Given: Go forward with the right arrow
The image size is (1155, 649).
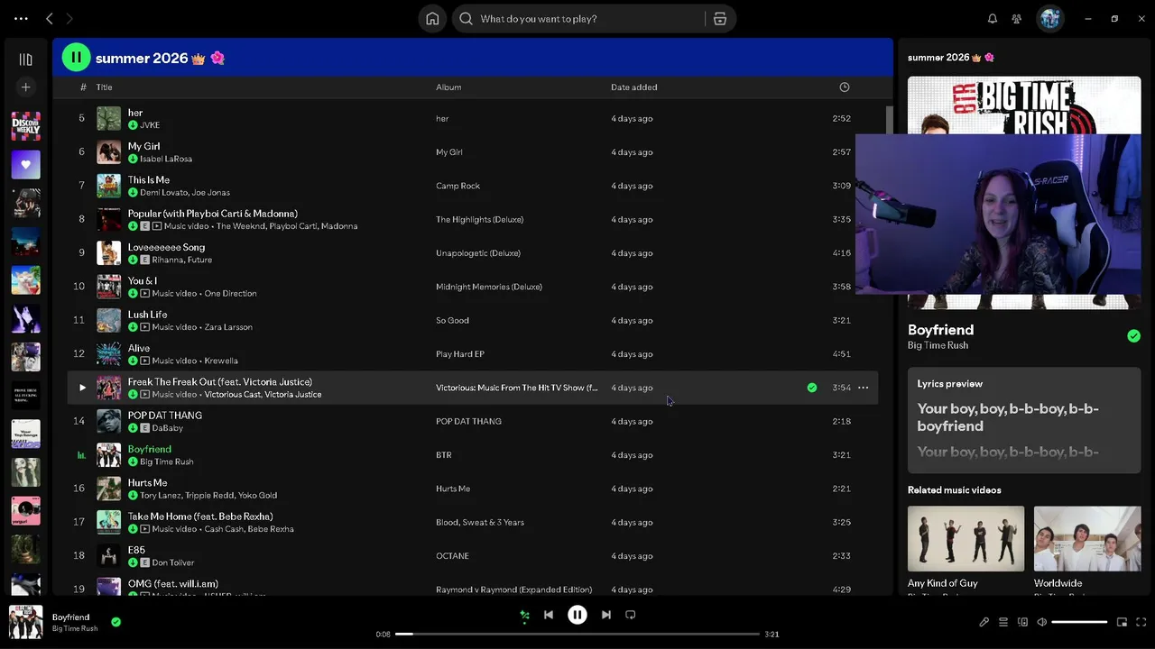Looking at the screenshot, I should coord(69,18).
